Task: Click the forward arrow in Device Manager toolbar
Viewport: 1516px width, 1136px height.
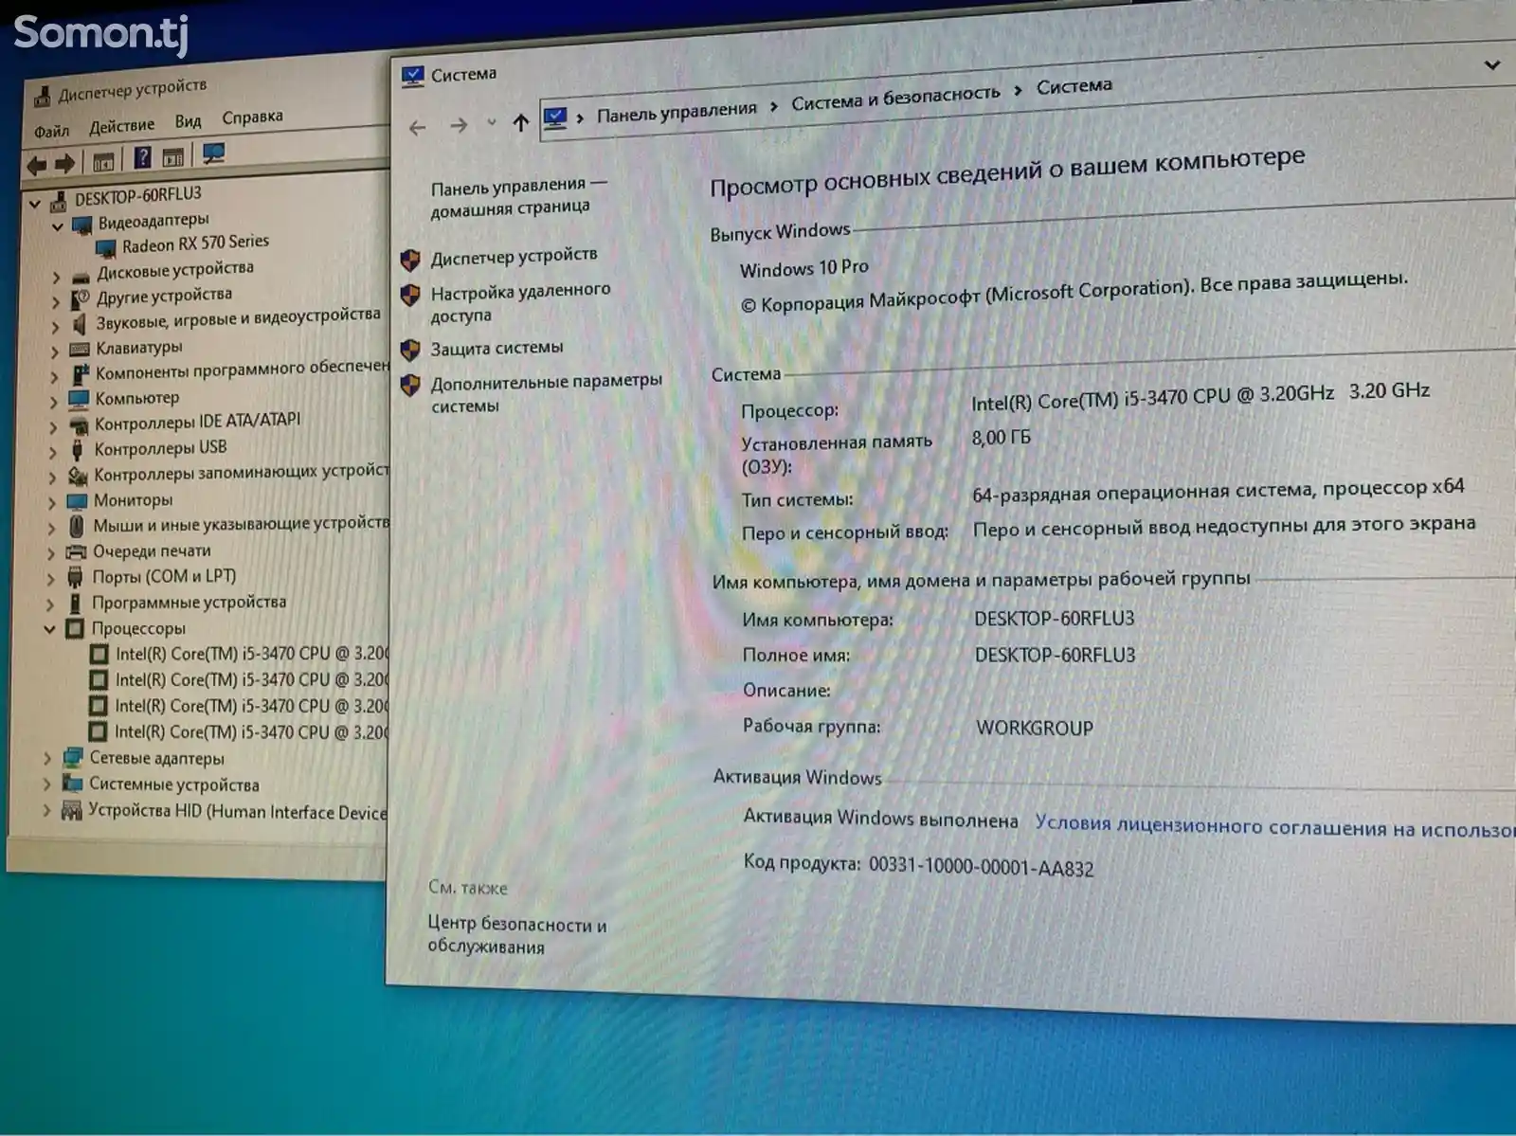Action: (x=64, y=165)
